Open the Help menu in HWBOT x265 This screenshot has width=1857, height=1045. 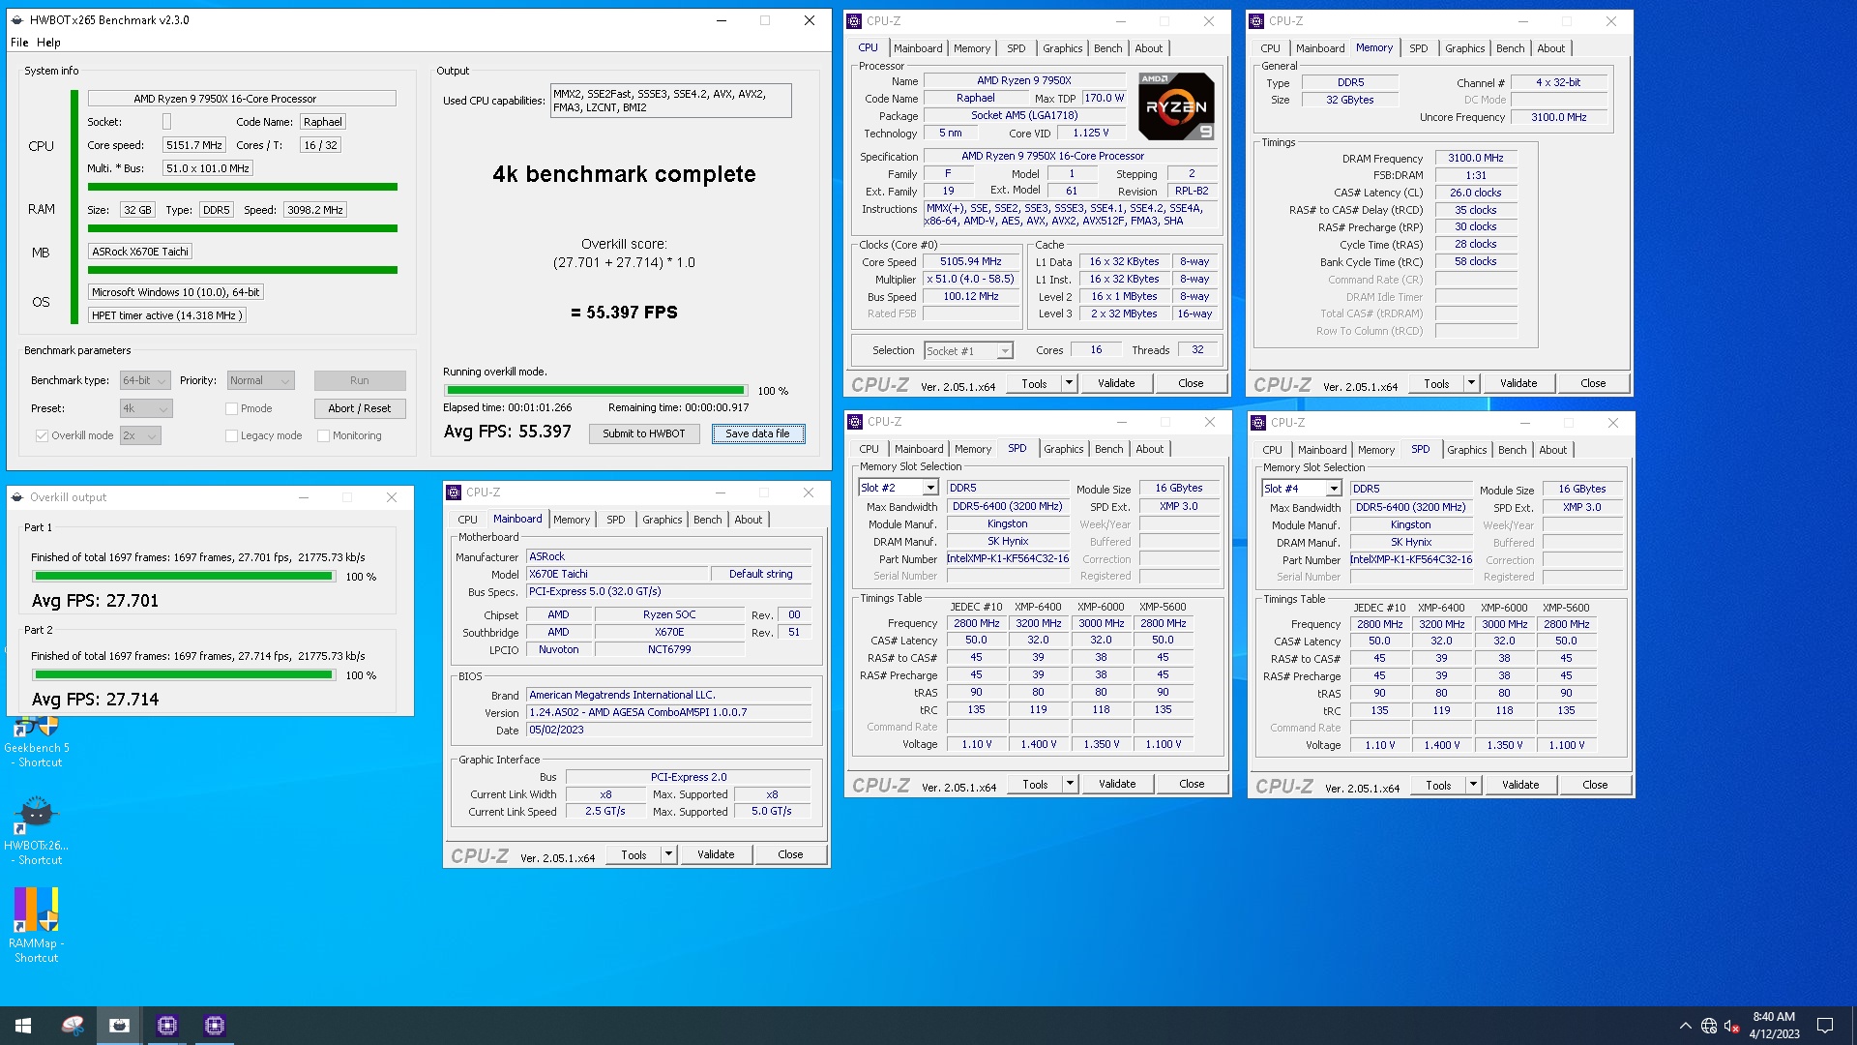pos(48,43)
